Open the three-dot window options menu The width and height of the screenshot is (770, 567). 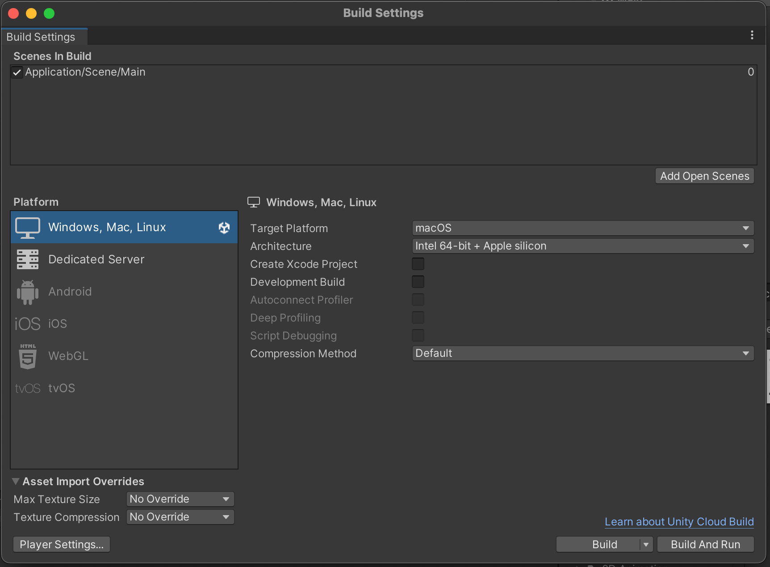(x=752, y=35)
